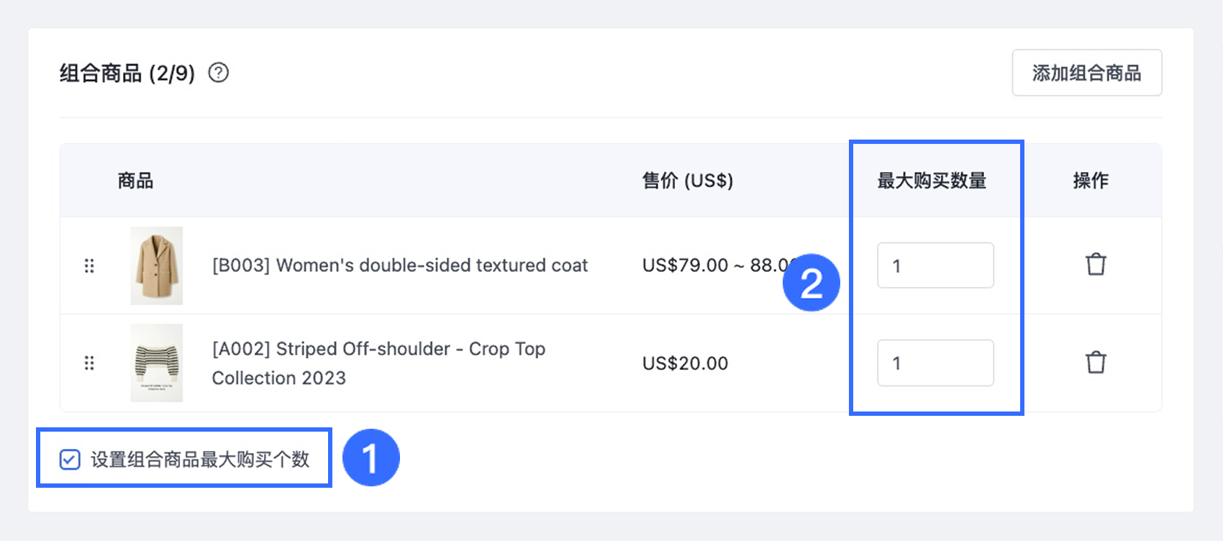Click the help question mark icon

point(219,73)
